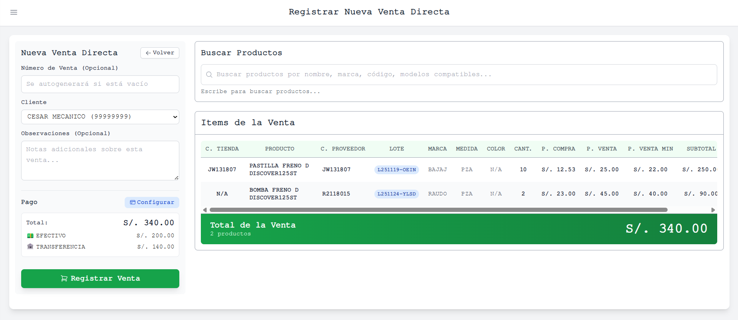Click lot badge L251119-OEIN
This screenshot has width=738, height=320.
[396, 170]
